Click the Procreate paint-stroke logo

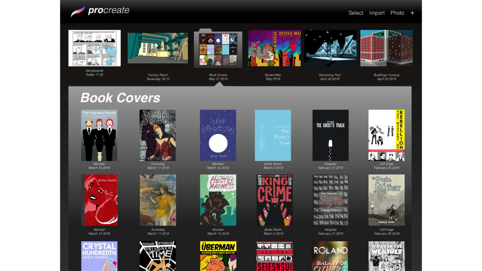[78, 11]
